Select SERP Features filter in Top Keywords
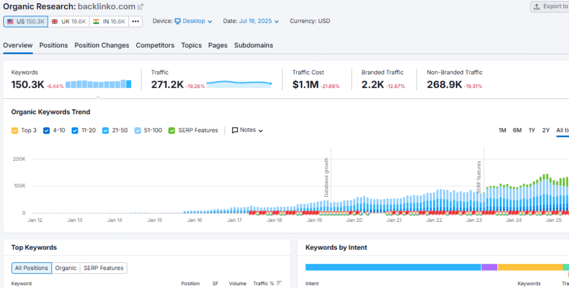 (x=103, y=268)
